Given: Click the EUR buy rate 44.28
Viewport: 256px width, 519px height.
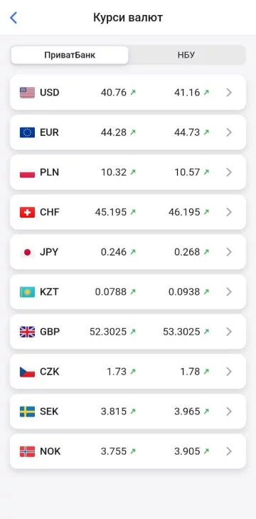Looking at the screenshot, I should [114, 132].
